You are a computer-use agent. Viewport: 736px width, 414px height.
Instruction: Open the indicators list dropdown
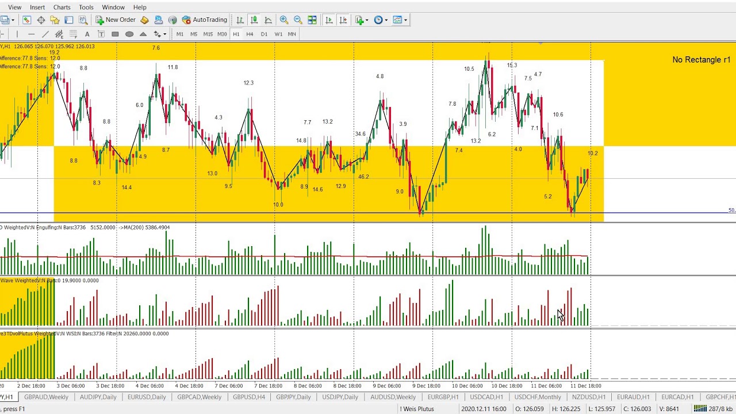tap(361, 20)
